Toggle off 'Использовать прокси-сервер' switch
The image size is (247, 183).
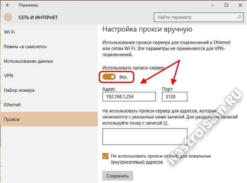(109, 77)
